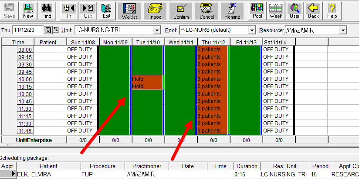The image size is (359, 179).
Task: Select the ELK, ELVIRA patient cell
Action: 48,174
